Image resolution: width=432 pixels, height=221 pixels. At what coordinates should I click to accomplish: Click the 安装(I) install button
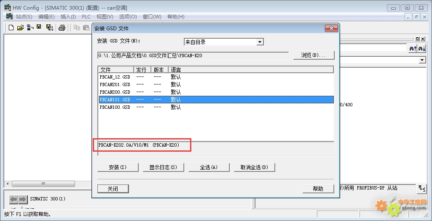[118, 167]
